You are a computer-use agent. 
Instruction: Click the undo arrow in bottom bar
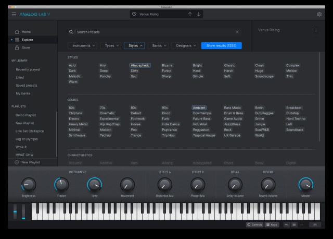287,225
